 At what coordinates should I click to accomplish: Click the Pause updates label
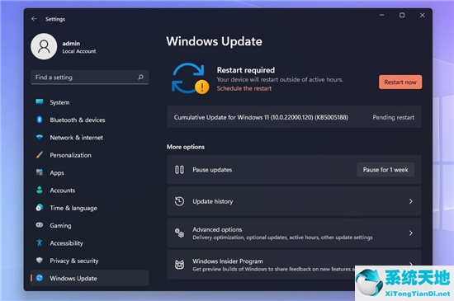(x=212, y=170)
